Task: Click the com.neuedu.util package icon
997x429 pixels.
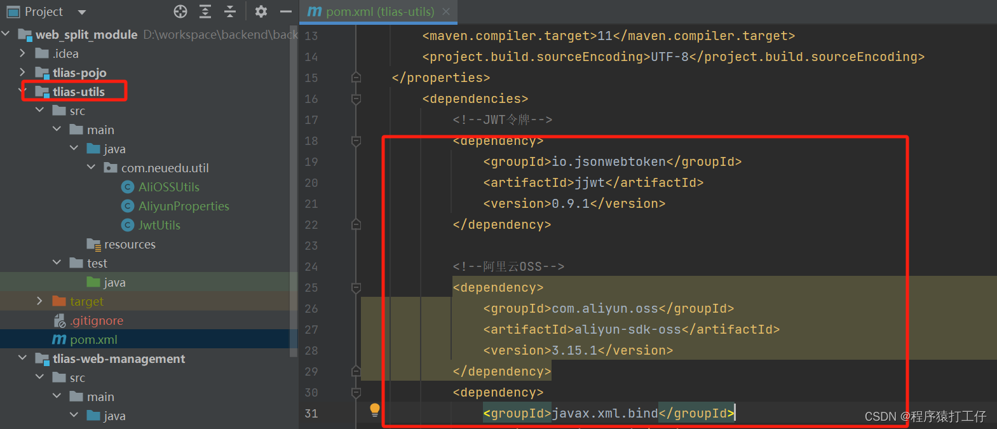Action: point(111,167)
